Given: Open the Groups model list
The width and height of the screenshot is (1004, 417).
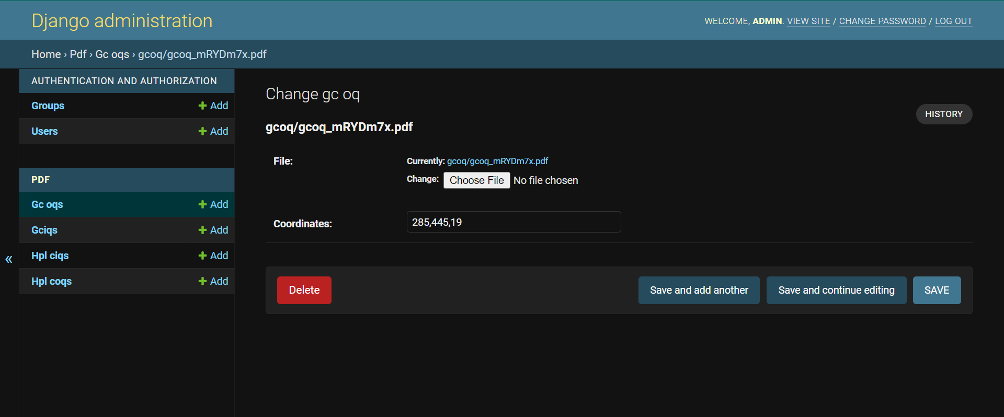Looking at the screenshot, I should [x=48, y=106].
